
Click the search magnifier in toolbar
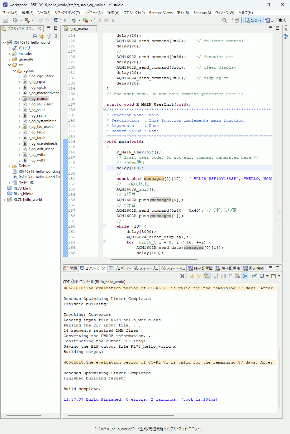pos(225,20)
